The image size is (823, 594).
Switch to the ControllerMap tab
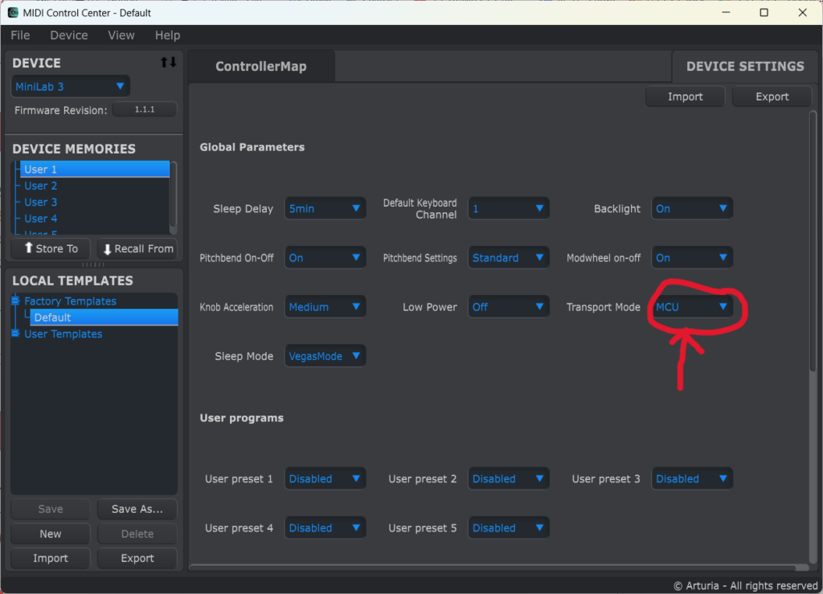click(261, 66)
